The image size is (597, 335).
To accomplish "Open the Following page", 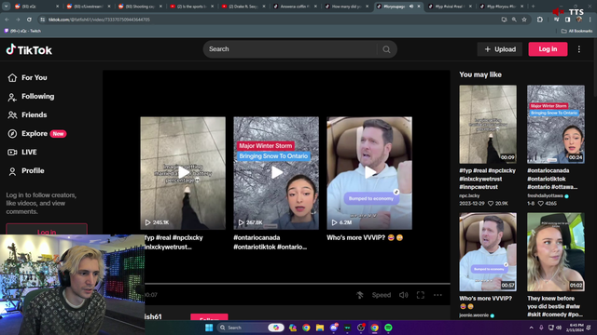I will pos(31,97).
